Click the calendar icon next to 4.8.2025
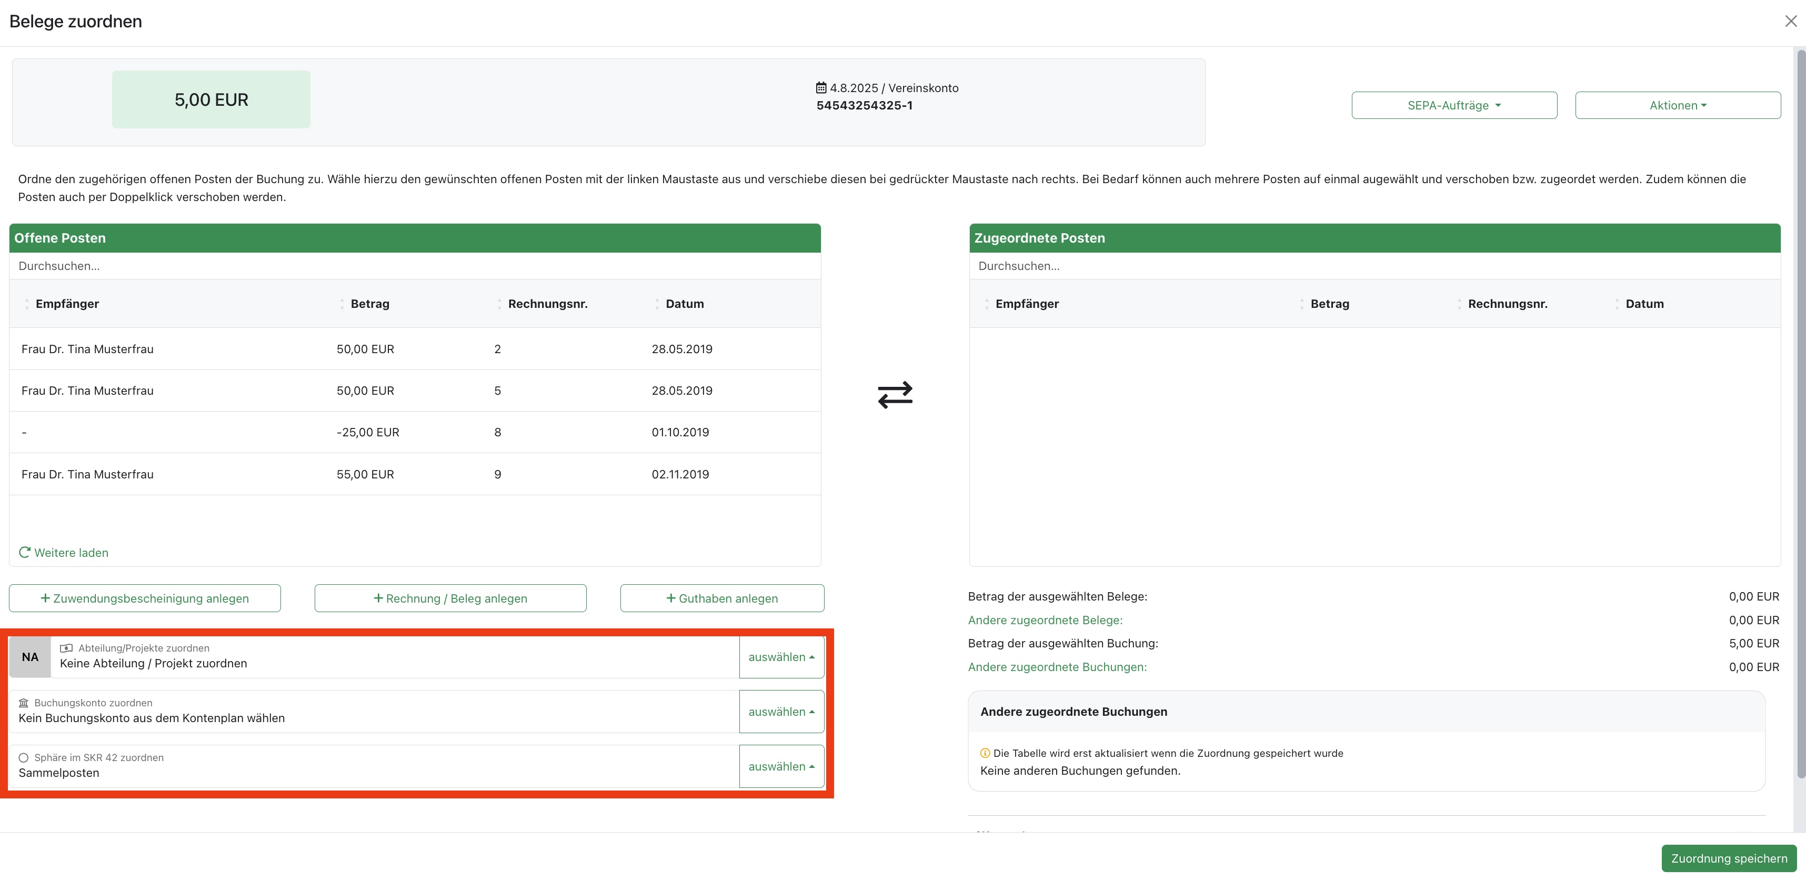The image size is (1806, 880). point(821,88)
